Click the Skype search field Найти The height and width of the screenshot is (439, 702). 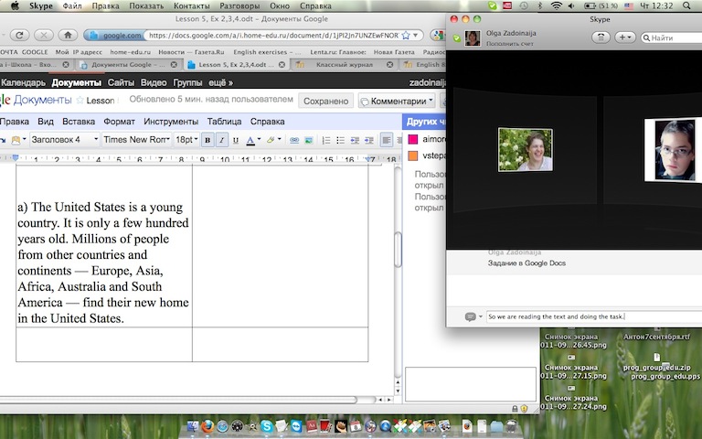(x=671, y=37)
